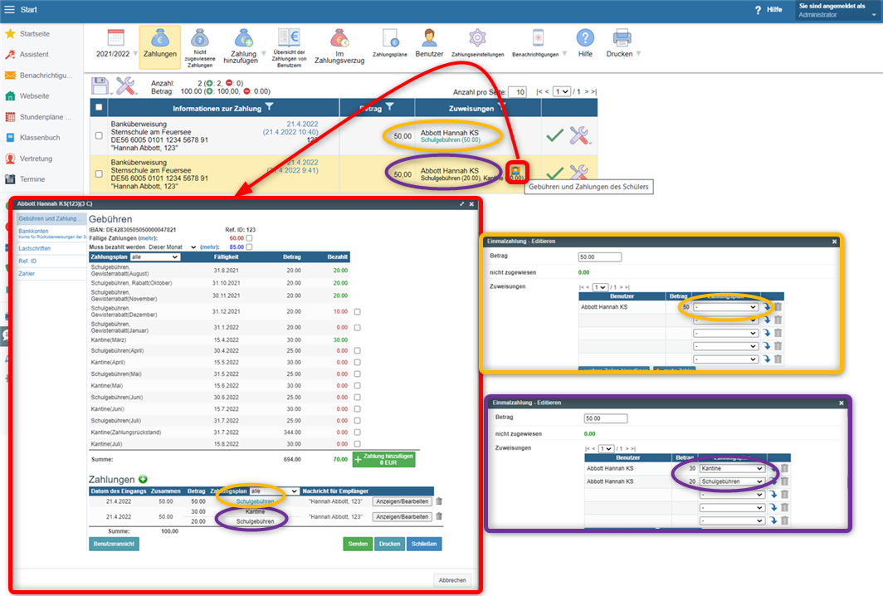The height and width of the screenshot is (596, 883).
Task: Click the red-highlighted student fees icon
Action: pyautogui.click(x=516, y=172)
